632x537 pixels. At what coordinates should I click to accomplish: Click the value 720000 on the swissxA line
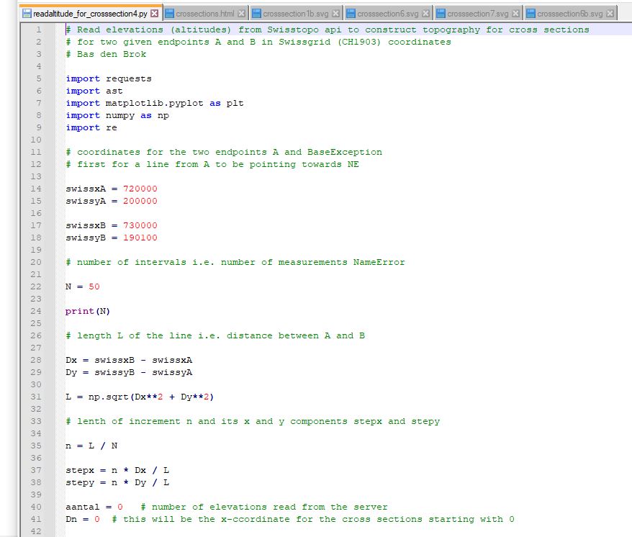click(140, 189)
